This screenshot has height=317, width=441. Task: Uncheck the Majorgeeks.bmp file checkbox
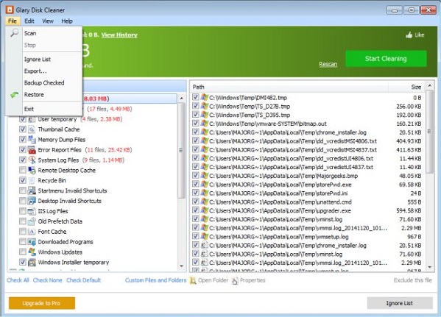[196, 176]
